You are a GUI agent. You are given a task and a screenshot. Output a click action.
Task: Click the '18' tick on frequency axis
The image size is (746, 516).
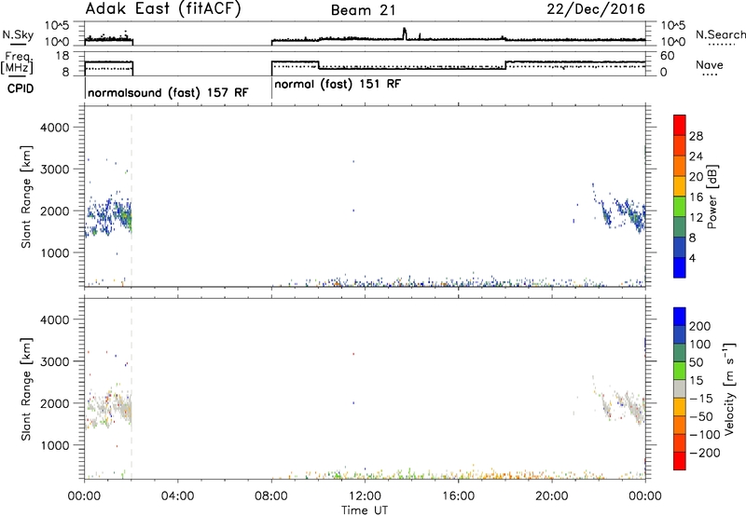(x=62, y=56)
